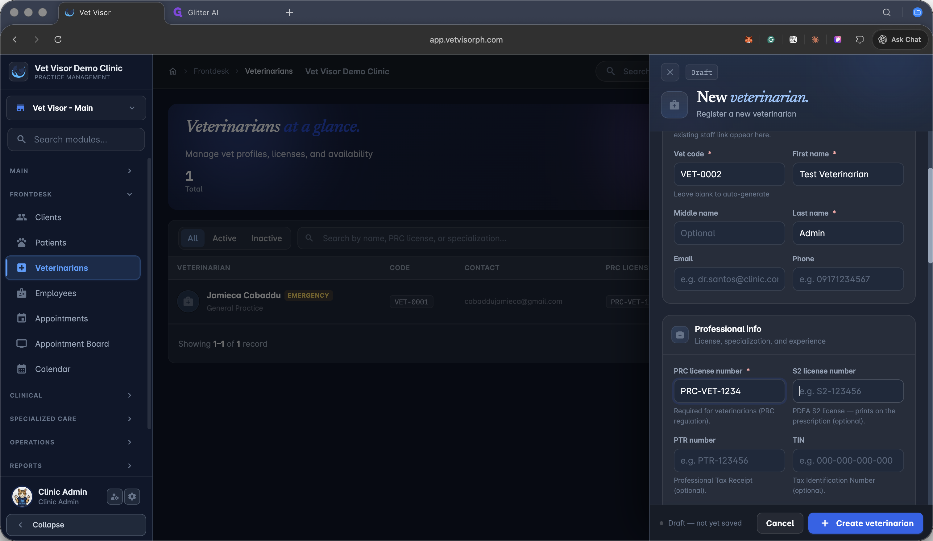Click the Grammarly extension icon
The height and width of the screenshot is (541, 933).
pyautogui.click(x=771, y=39)
